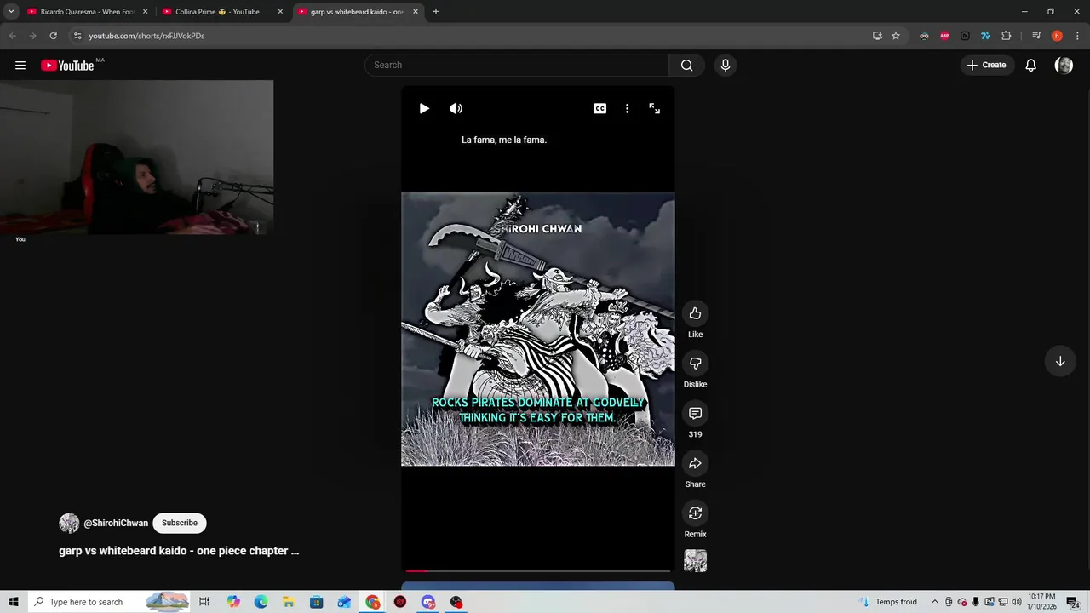Click the youtube.com/shorts URL address bar
The height and width of the screenshot is (613, 1090).
(x=477, y=36)
